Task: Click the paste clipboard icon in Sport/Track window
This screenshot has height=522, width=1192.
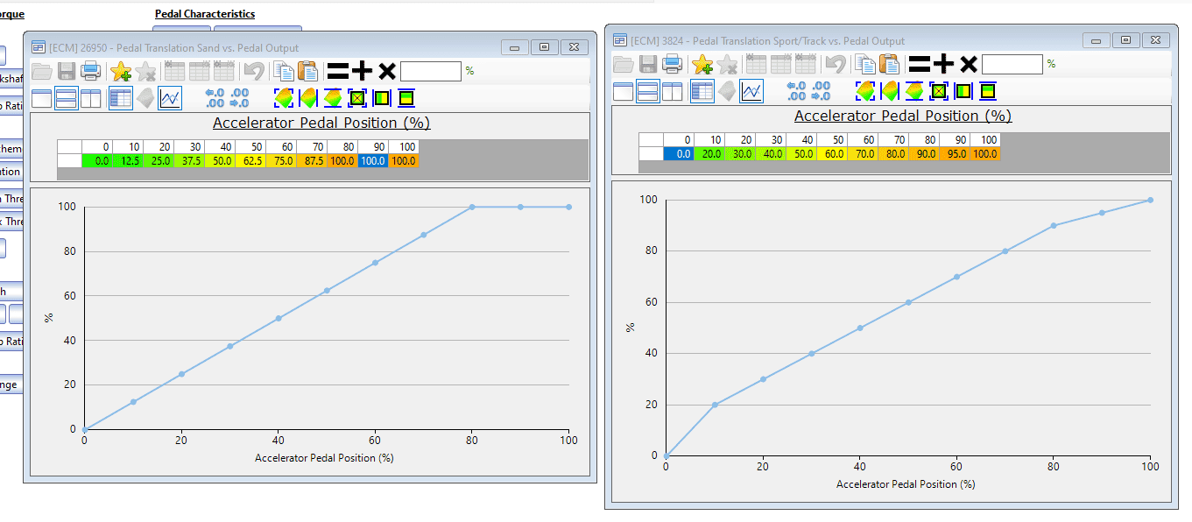Action: click(x=889, y=64)
